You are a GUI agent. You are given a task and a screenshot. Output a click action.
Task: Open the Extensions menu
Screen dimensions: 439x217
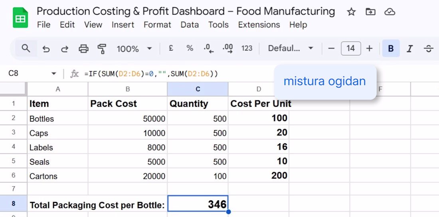(x=259, y=25)
